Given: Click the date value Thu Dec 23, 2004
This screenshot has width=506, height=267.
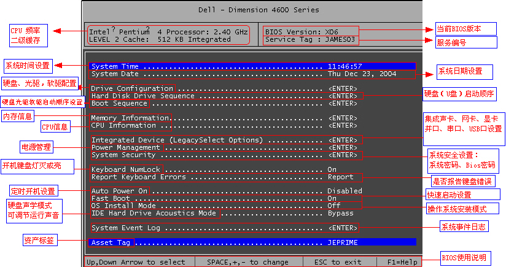Looking at the screenshot, I should (362, 74).
